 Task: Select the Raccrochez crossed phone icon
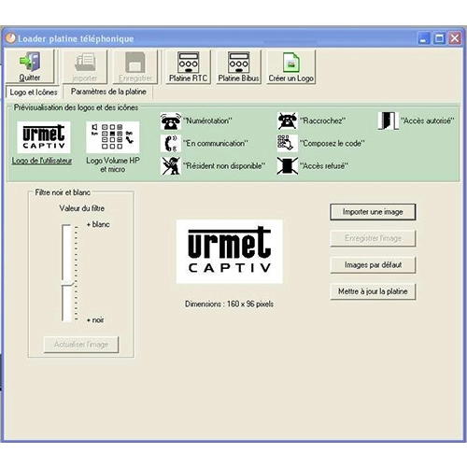tap(288, 121)
